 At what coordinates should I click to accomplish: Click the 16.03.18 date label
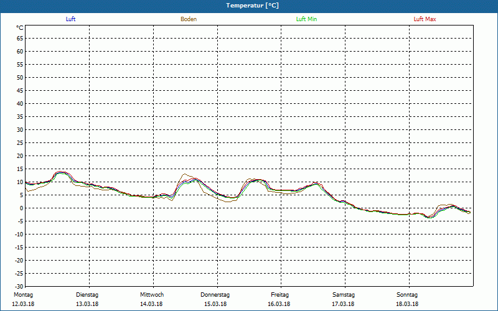point(279,304)
